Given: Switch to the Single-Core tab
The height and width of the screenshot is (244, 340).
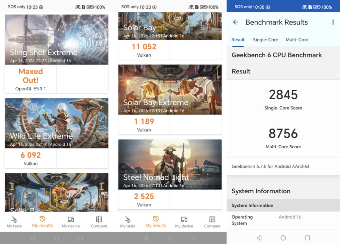Looking at the screenshot, I should (265, 40).
